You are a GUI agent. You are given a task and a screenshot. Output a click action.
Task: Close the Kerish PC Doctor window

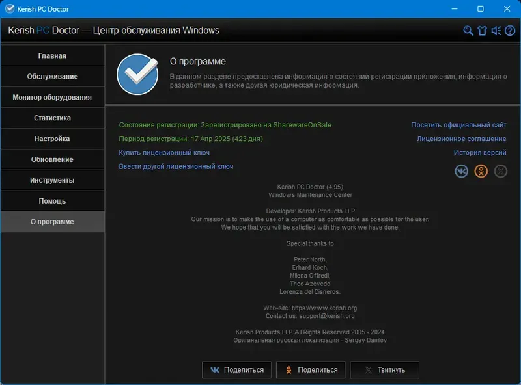[x=507, y=8]
